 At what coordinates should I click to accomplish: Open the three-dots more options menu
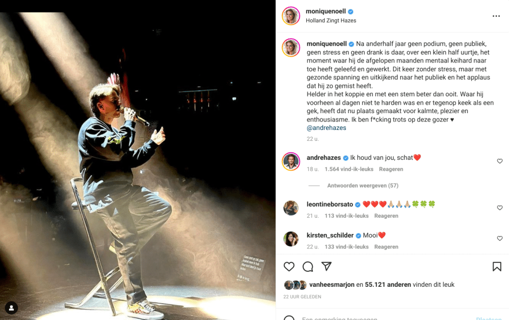click(496, 16)
